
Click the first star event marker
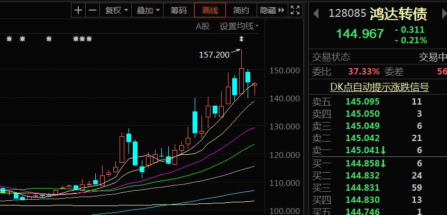9,39
